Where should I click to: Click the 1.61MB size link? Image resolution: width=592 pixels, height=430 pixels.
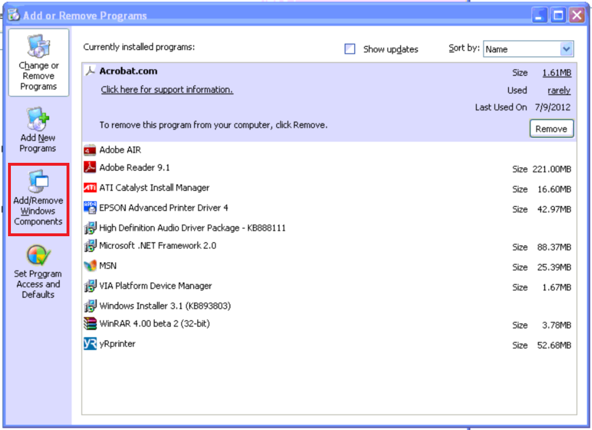click(x=556, y=72)
